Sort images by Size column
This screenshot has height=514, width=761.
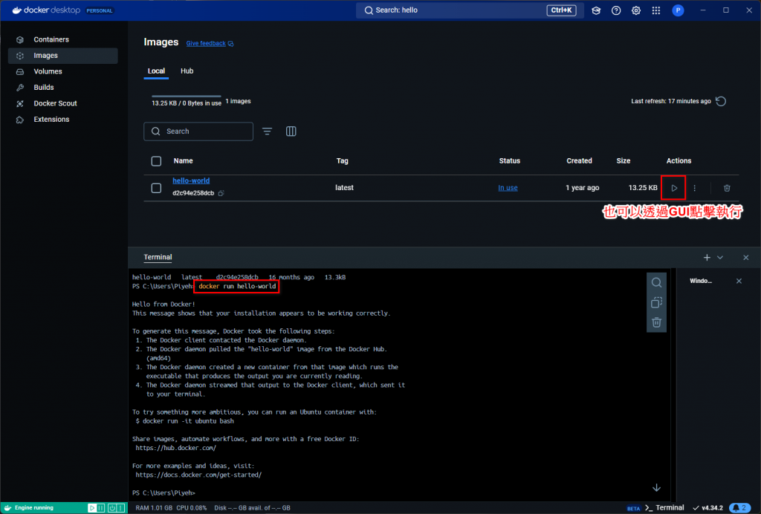[x=624, y=161]
